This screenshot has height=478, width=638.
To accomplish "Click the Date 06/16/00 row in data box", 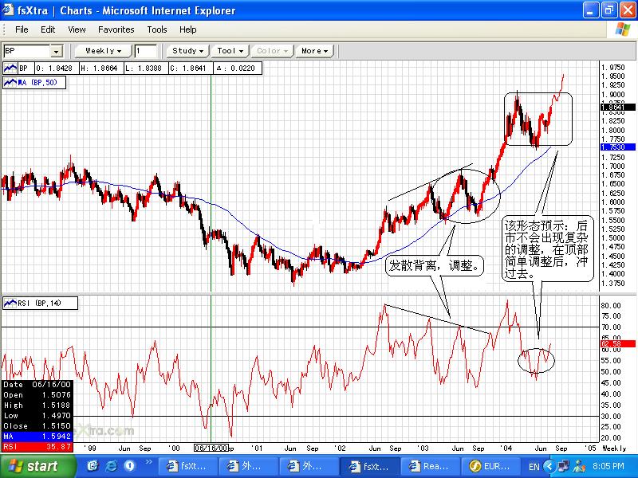I will tap(37, 385).
